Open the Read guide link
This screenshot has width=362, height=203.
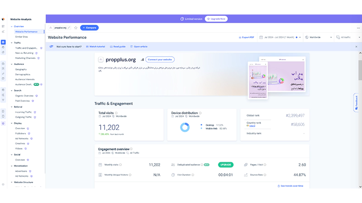coord(118,47)
